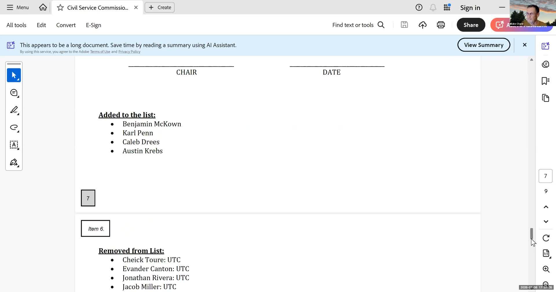Click the Share button

[471, 25]
